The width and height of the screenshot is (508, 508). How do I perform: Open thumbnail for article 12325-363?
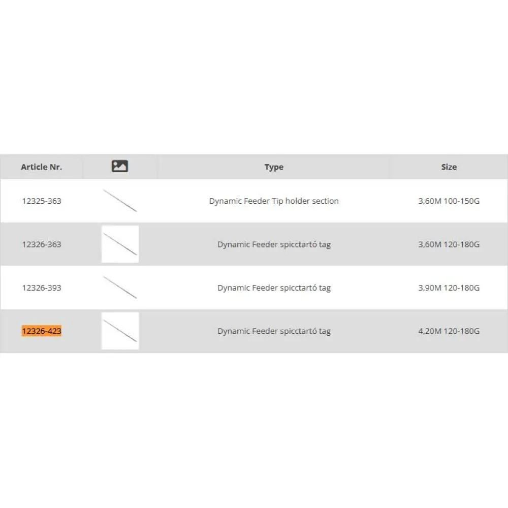pyautogui.click(x=120, y=201)
